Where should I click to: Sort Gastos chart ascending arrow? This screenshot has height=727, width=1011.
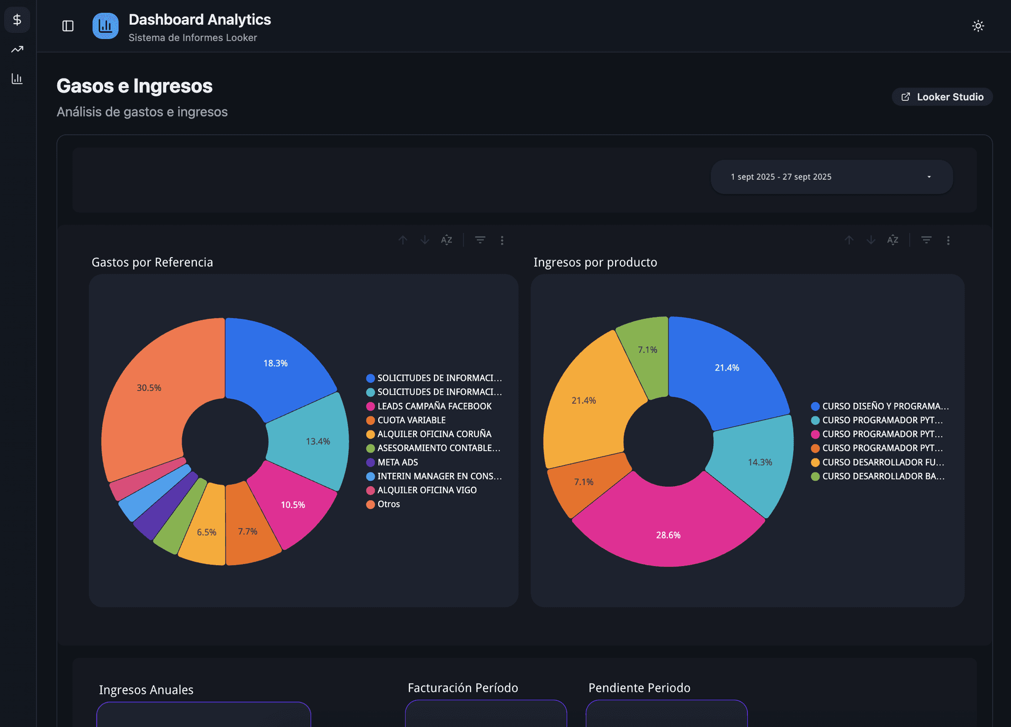coord(403,240)
